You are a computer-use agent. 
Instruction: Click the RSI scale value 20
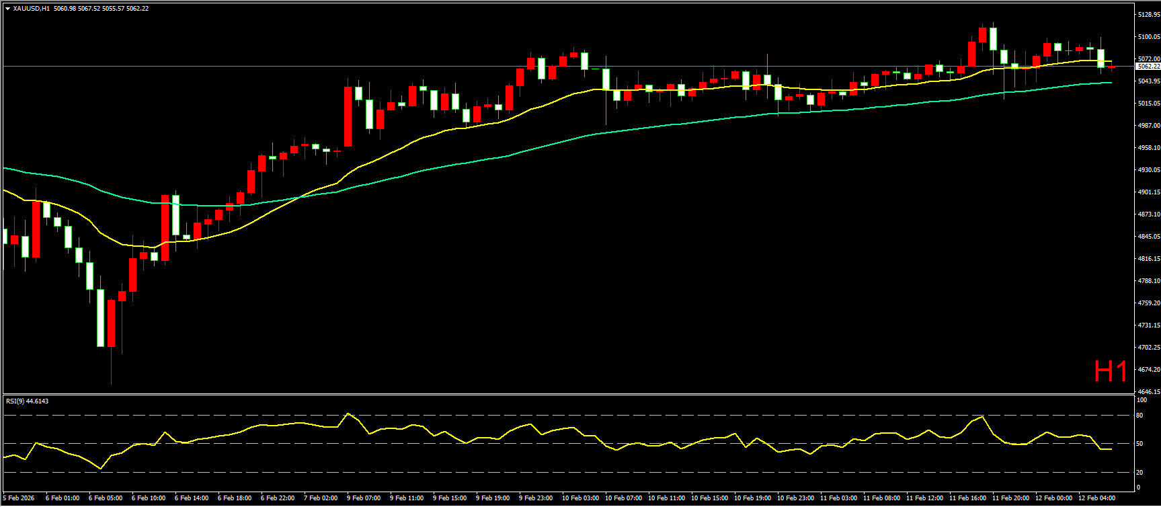(1139, 472)
